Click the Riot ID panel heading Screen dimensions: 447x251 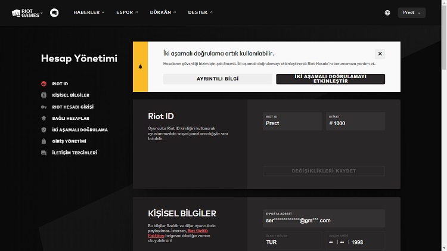coord(161,116)
